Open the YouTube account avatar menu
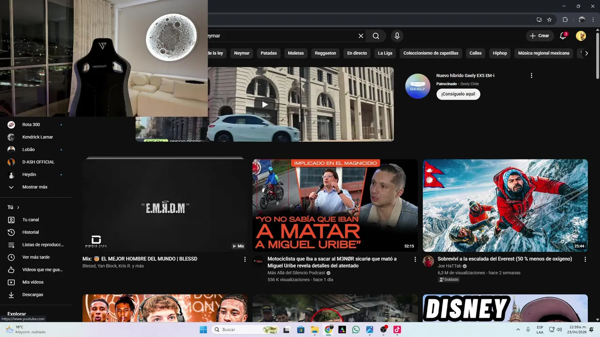The height and width of the screenshot is (337, 600). coord(581,36)
